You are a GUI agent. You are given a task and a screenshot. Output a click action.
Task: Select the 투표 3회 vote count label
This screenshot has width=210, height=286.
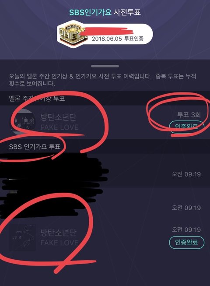[189, 115]
